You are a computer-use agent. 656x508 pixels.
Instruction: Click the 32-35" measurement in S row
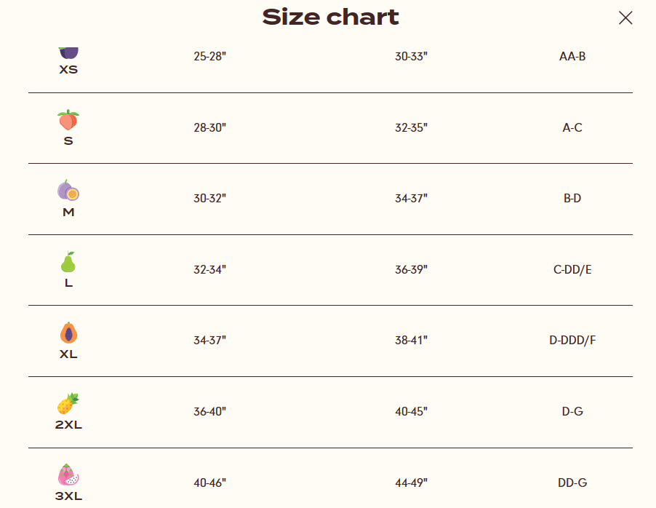(411, 127)
